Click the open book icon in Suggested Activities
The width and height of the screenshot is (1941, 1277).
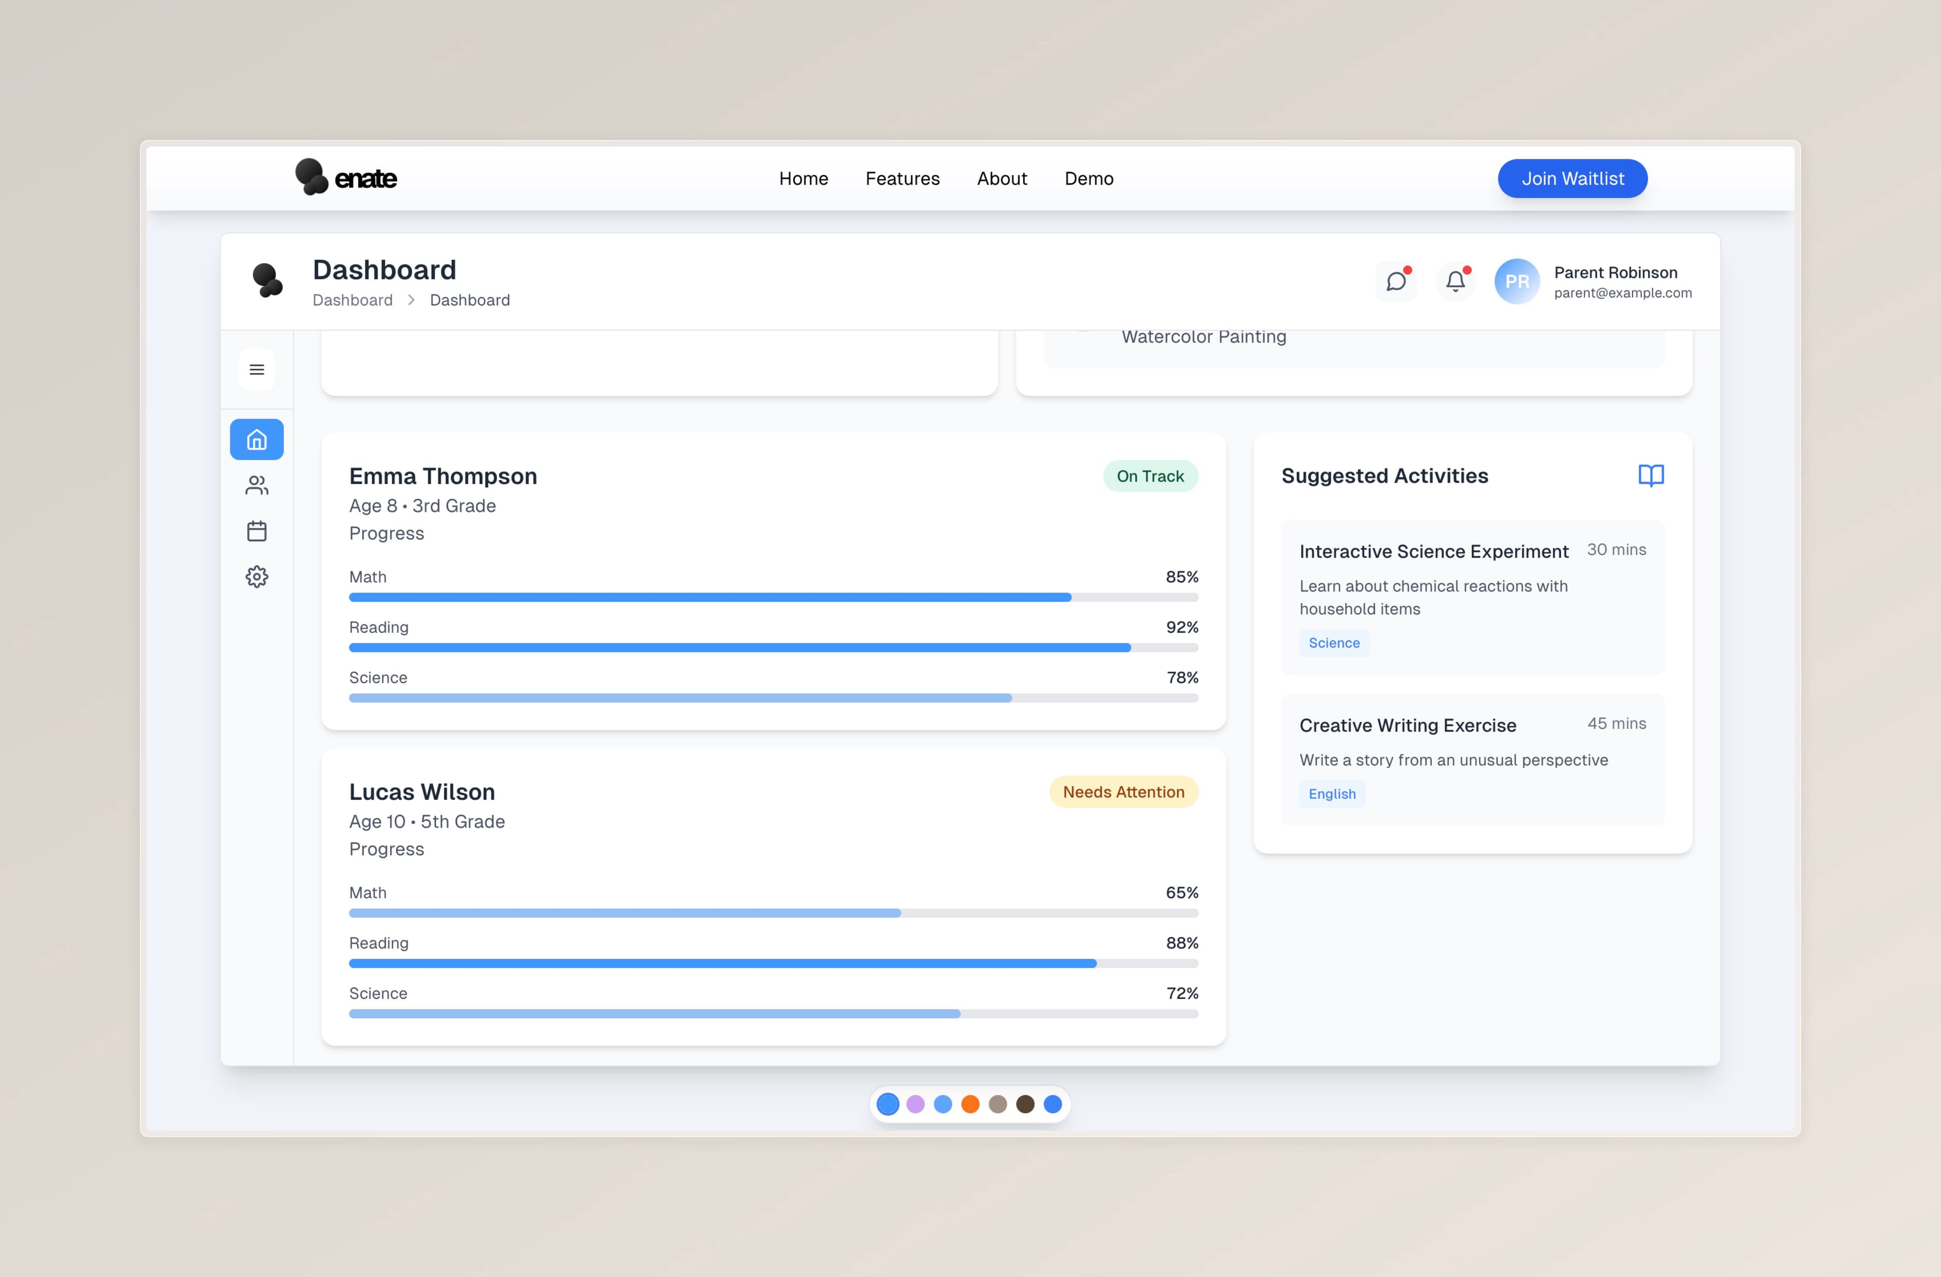(1651, 476)
